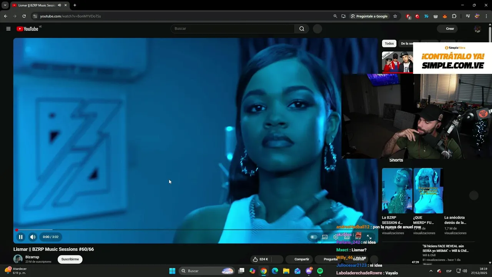This screenshot has height=277, width=492.
Task: Click the site information icon in address bar
Action: click(x=35, y=16)
